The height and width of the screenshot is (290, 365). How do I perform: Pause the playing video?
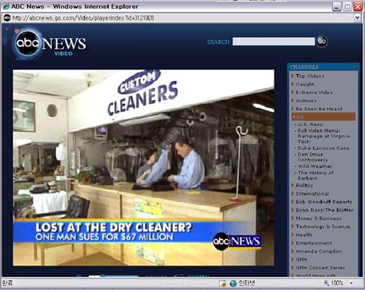tap(79, 275)
